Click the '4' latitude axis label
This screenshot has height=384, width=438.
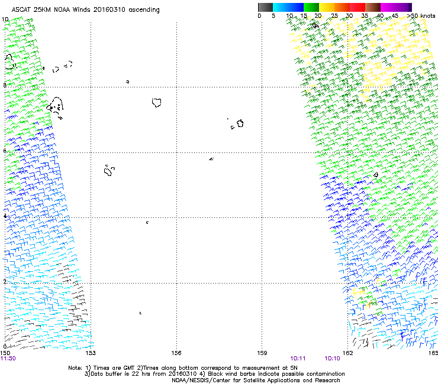(5, 216)
